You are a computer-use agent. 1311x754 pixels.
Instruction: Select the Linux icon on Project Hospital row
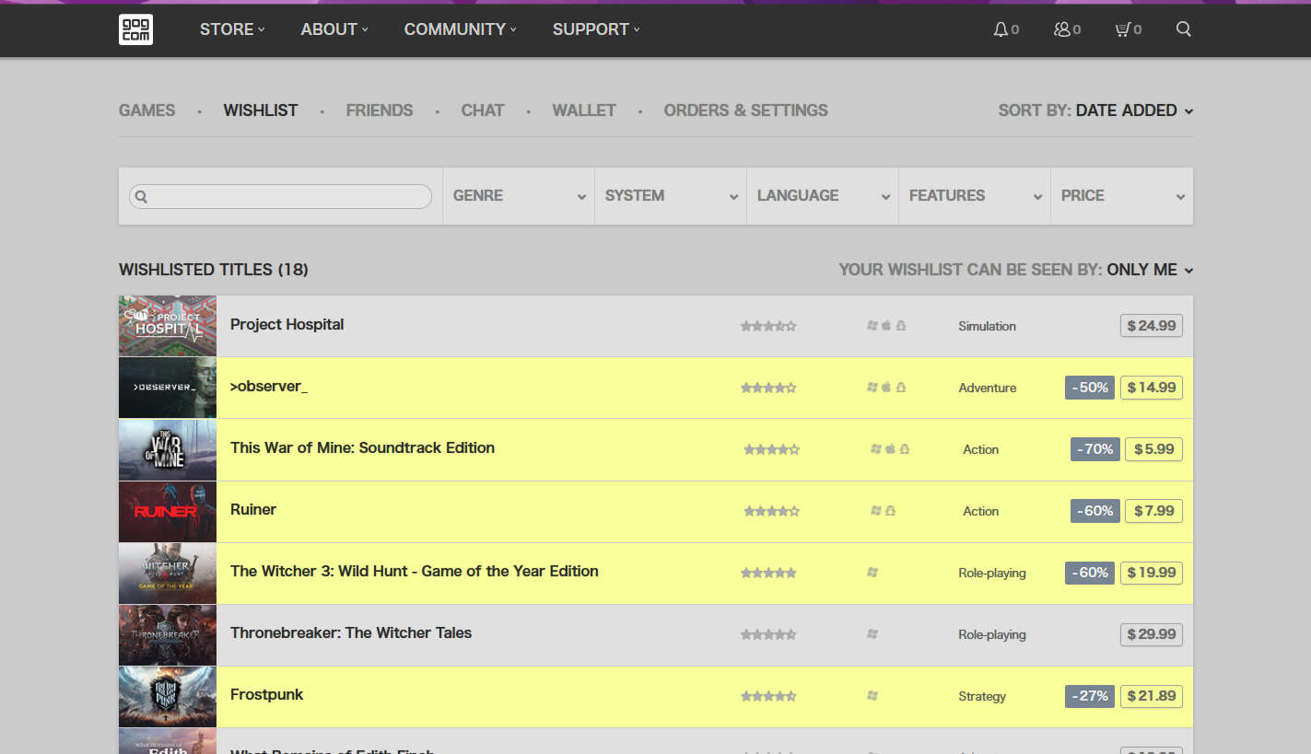click(901, 325)
